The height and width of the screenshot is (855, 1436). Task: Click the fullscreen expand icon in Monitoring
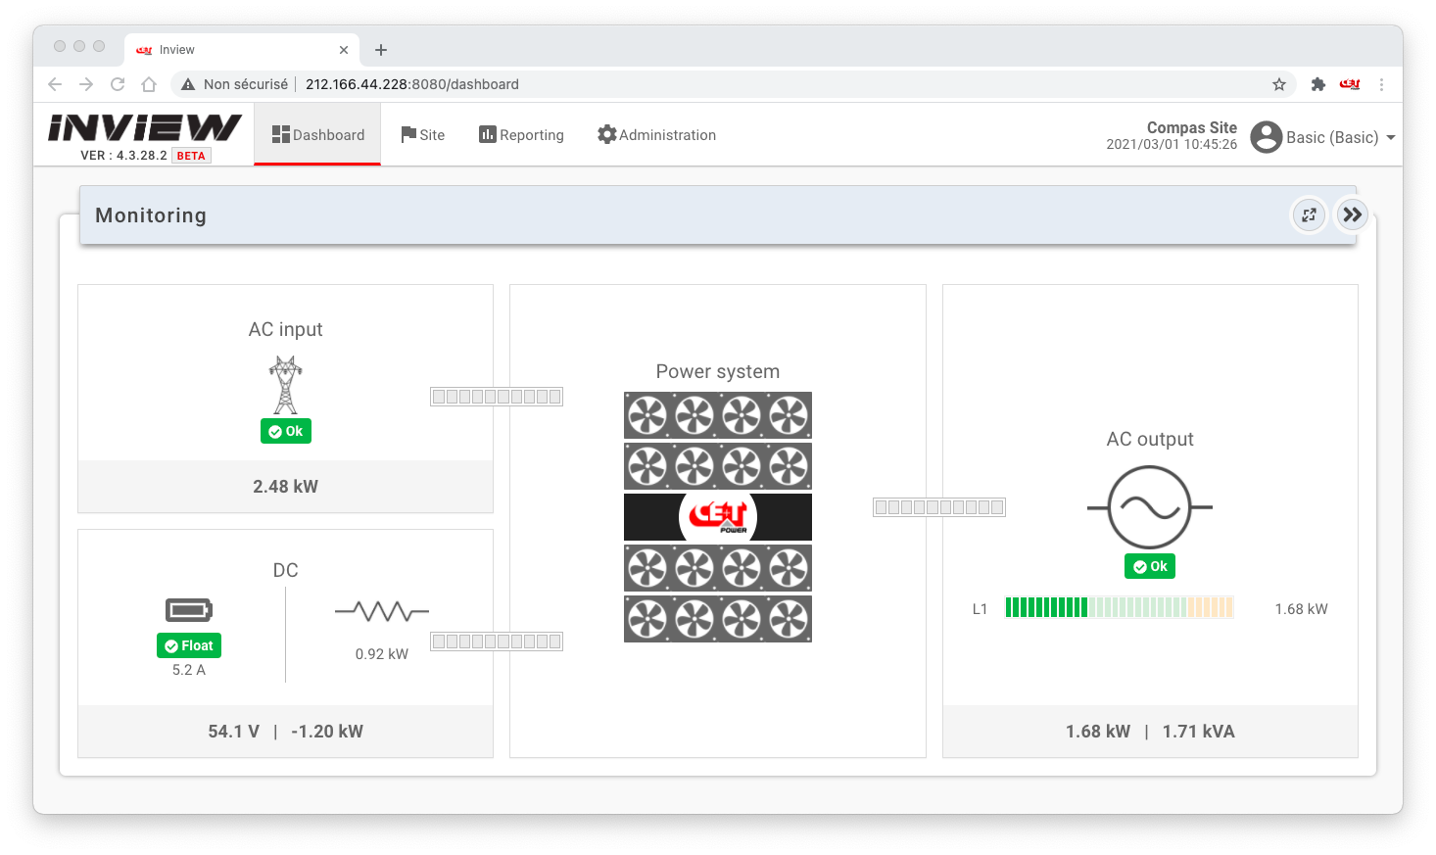pos(1309,214)
